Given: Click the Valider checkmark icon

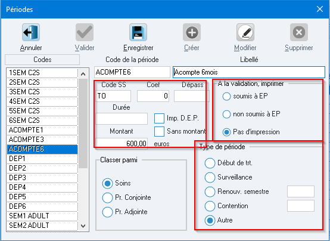Looking at the screenshot, I should [85, 32].
